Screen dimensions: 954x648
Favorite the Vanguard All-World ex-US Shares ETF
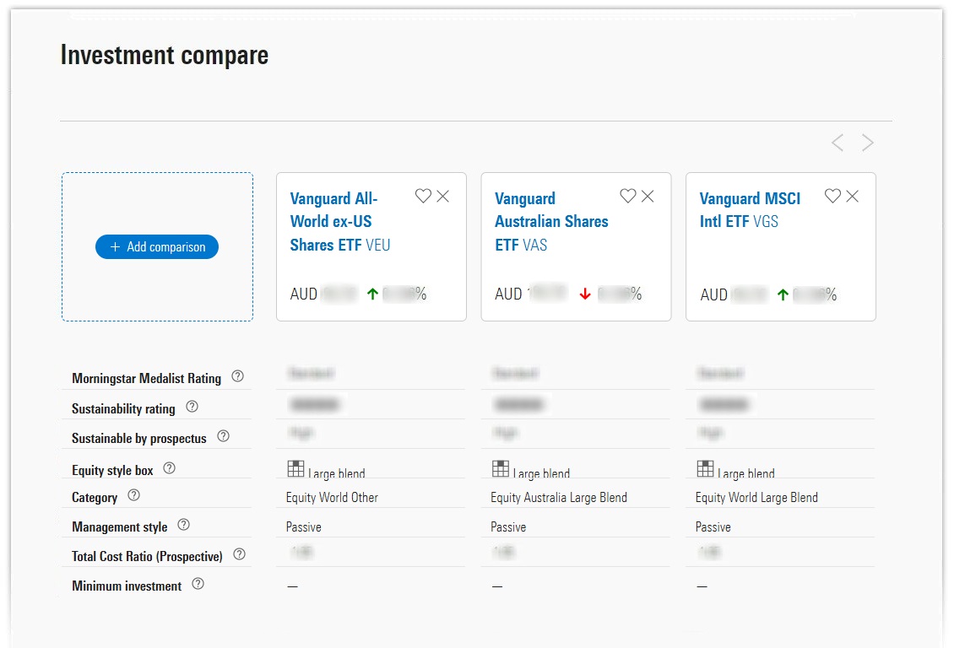tap(423, 196)
